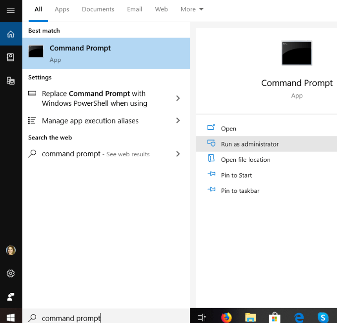
Task: Click the user account avatar
Action: [10, 250]
